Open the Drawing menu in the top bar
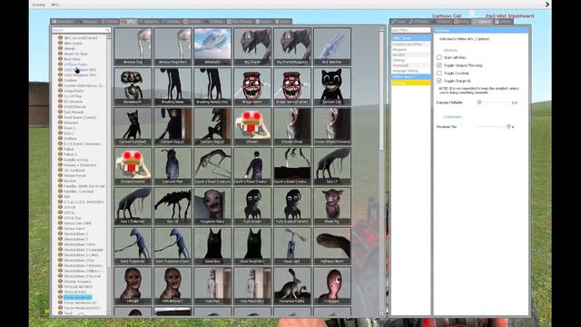Screen dimensions: 581x327 pos(38,5)
